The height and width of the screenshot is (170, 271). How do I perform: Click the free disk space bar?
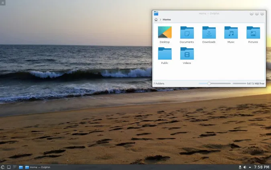[x=239, y=83]
